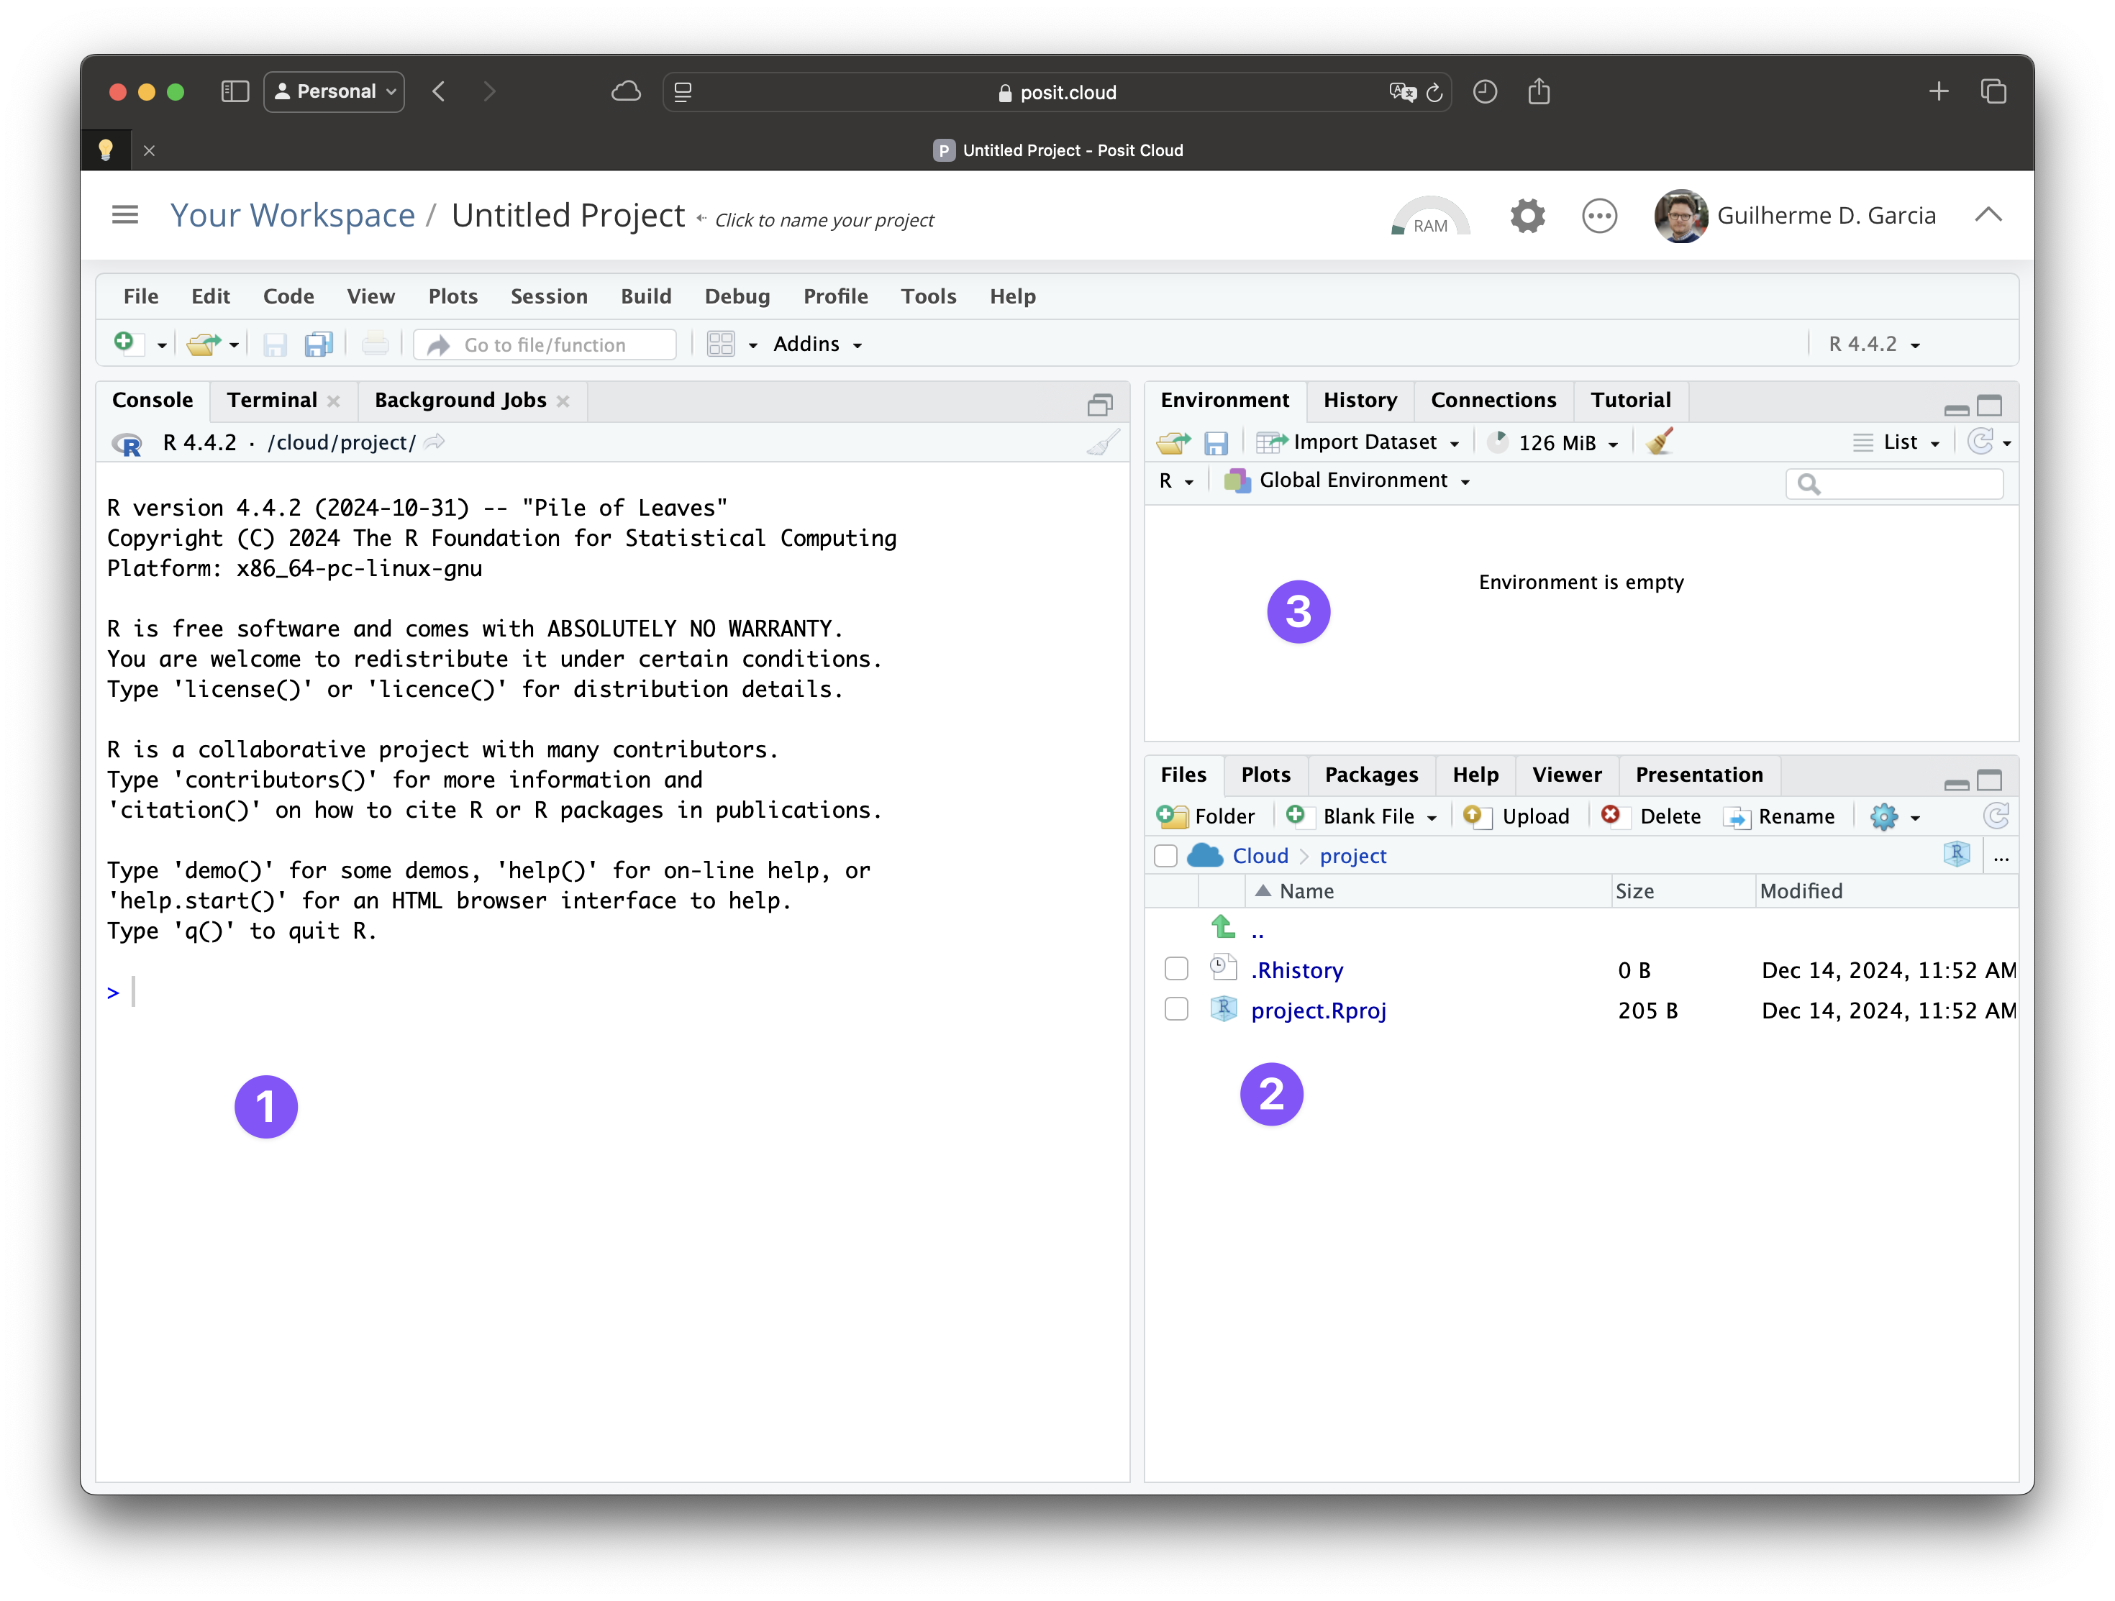Viewport: 2115px width, 1601px height.
Task: Click the Save Workspace floppy icon
Action: (x=1215, y=442)
